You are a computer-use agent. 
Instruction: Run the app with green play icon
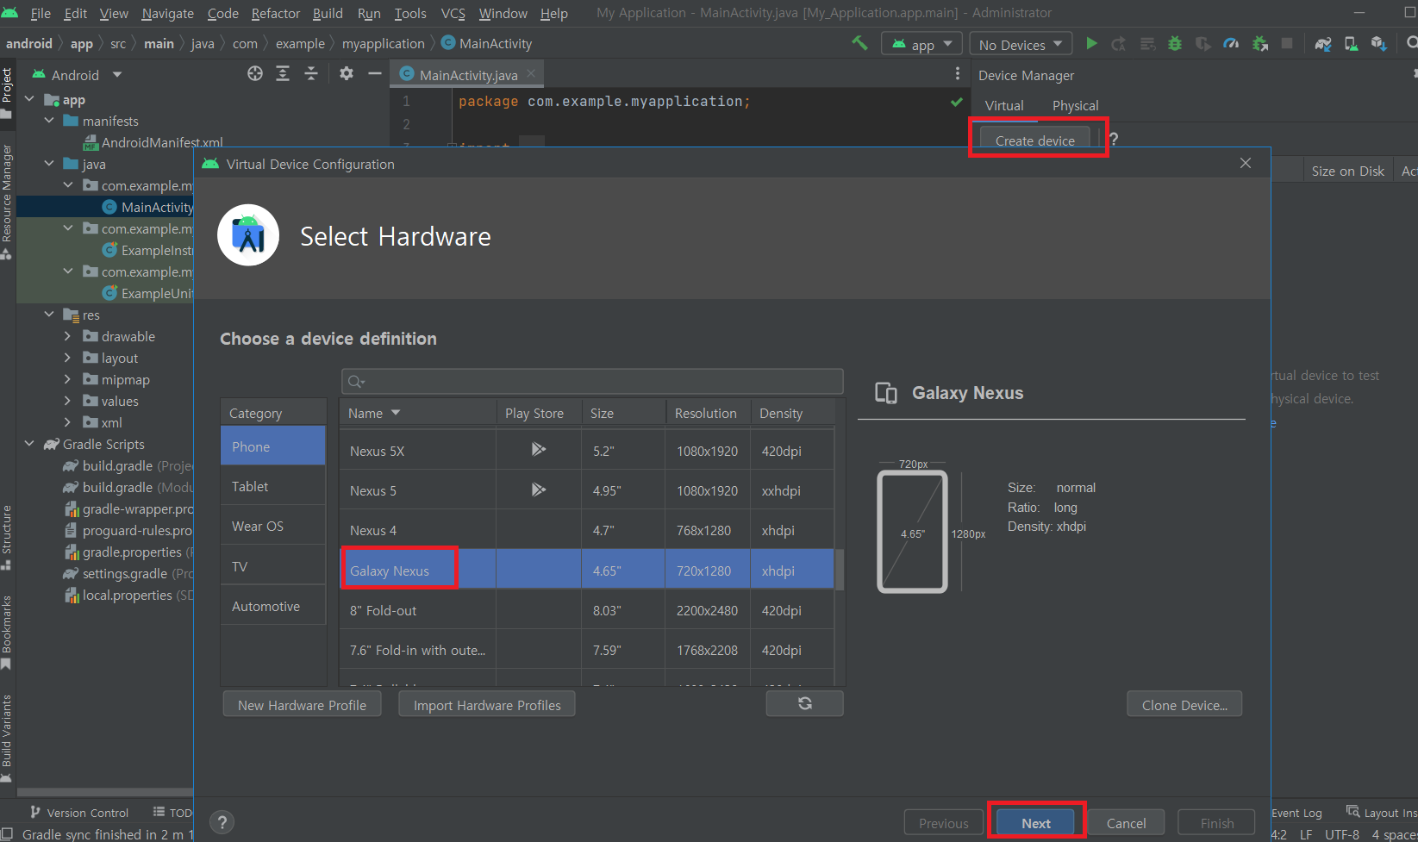[x=1091, y=43]
